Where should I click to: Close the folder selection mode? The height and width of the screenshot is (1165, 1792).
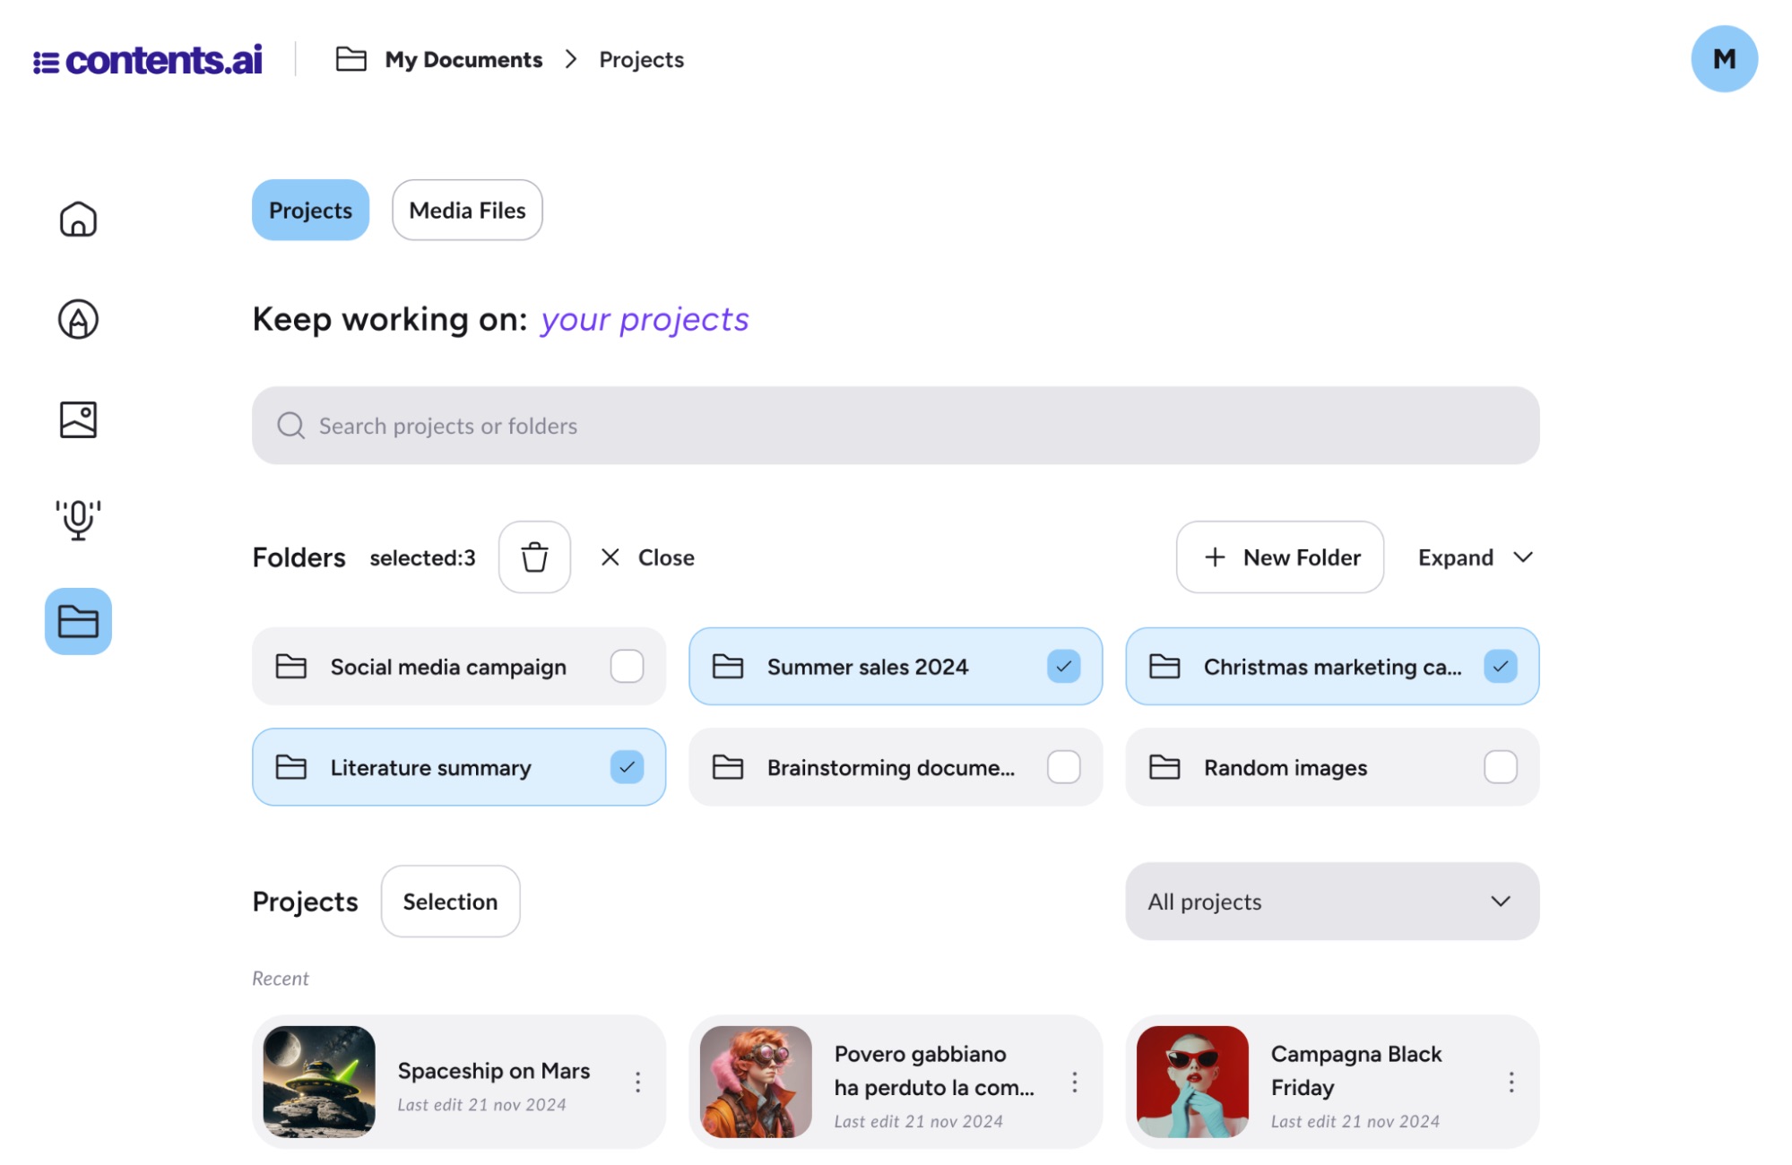pos(646,557)
